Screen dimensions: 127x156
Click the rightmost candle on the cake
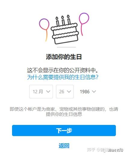point(69,20)
